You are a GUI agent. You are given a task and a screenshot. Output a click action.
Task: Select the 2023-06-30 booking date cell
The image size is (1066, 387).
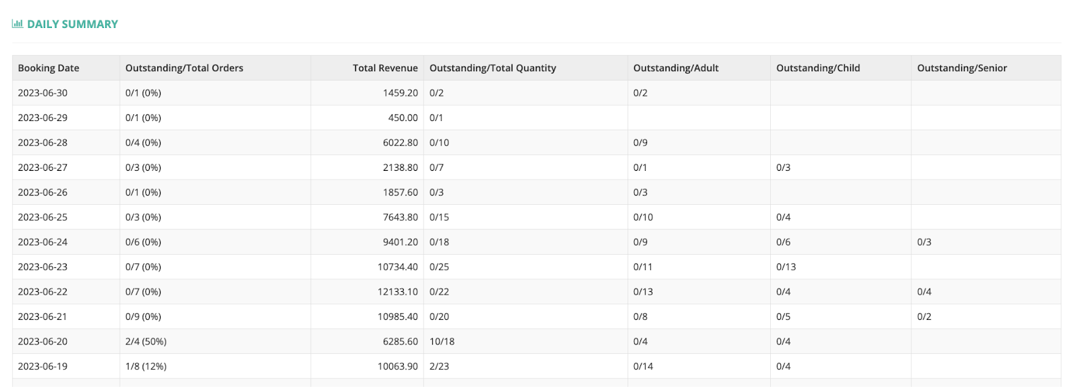pyautogui.click(x=43, y=93)
